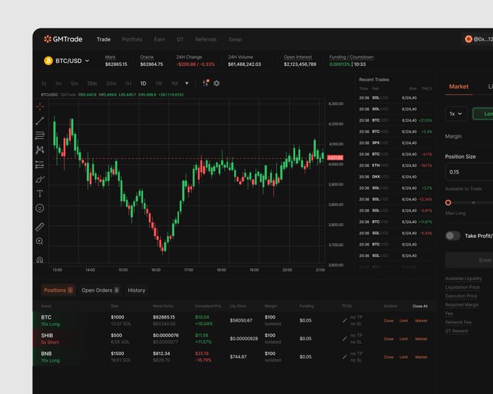Select the text annotation tool
The height and width of the screenshot is (394, 493).
pyautogui.click(x=40, y=193)
